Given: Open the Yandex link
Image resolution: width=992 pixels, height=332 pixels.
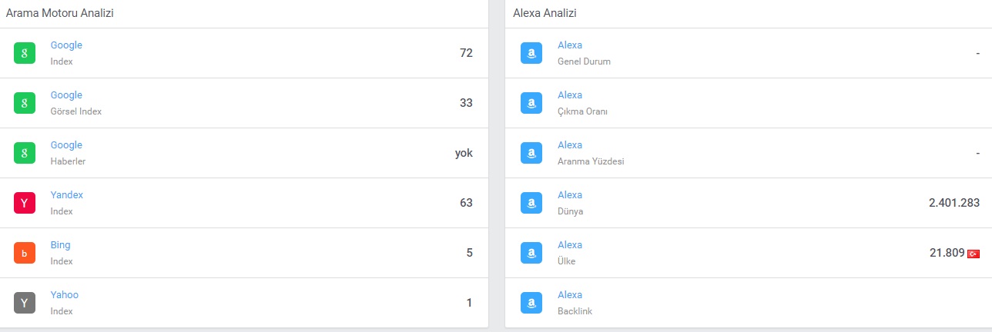Looking at the screenshot, I should click(67, 195).
